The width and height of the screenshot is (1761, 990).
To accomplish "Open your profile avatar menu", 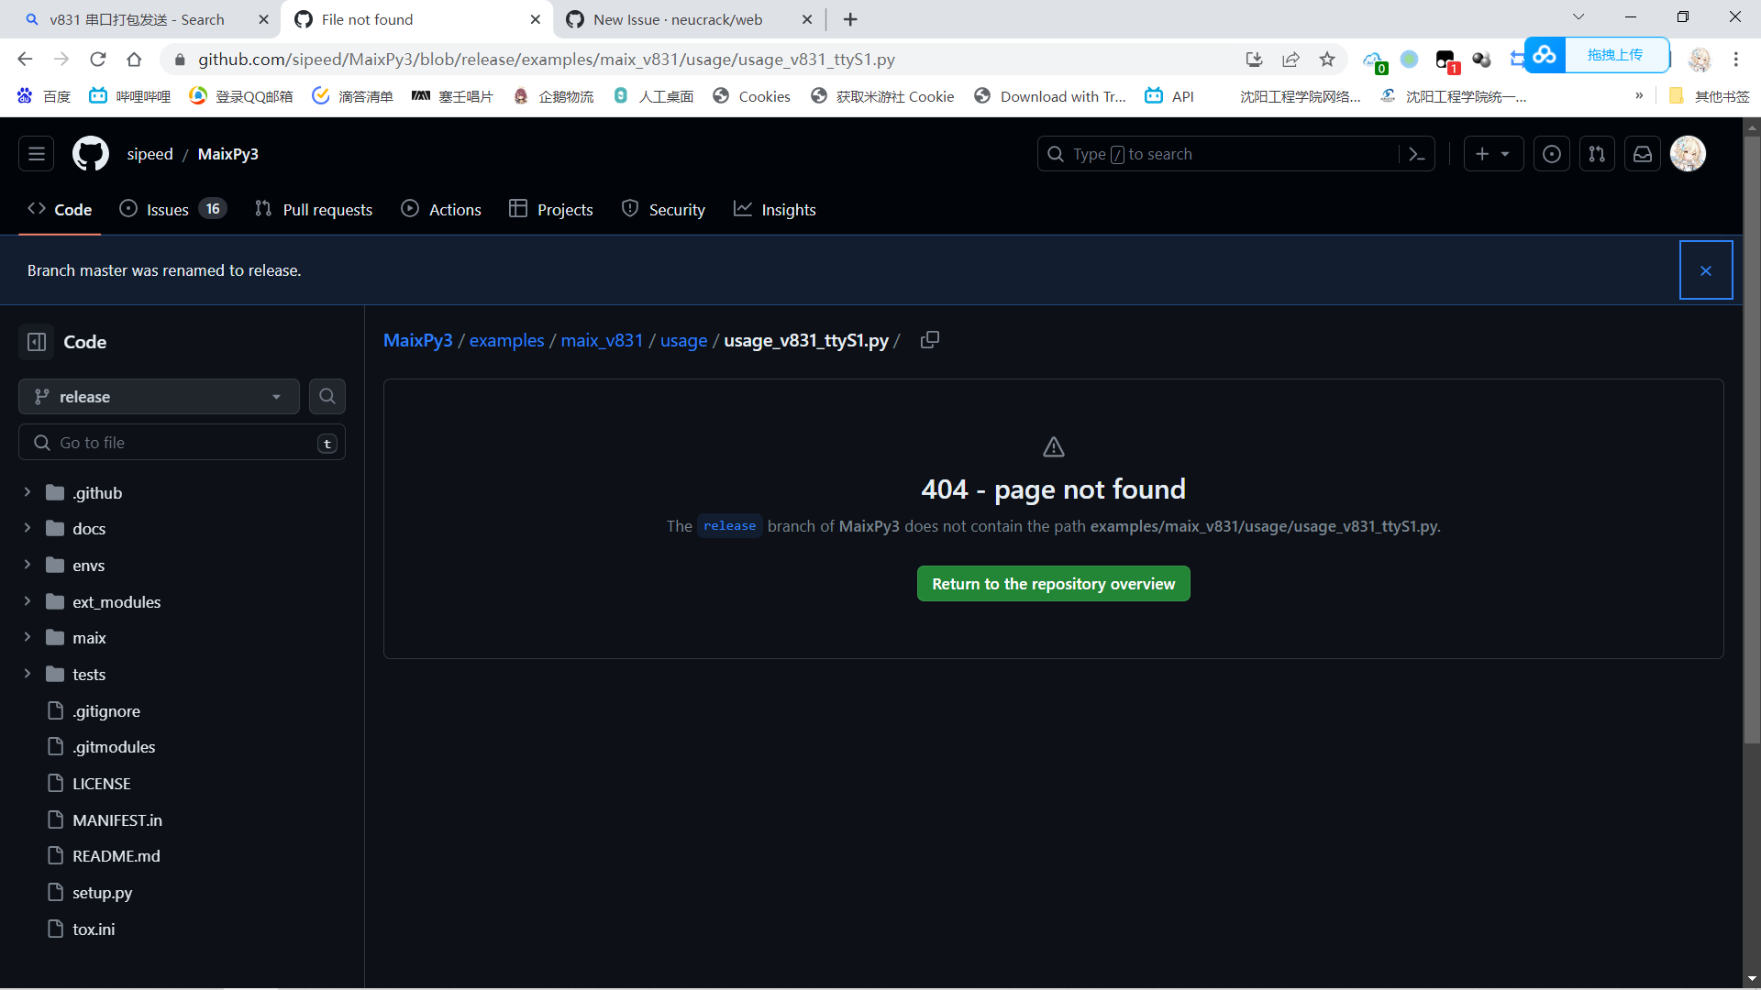I will click(x=1689, y=153).
